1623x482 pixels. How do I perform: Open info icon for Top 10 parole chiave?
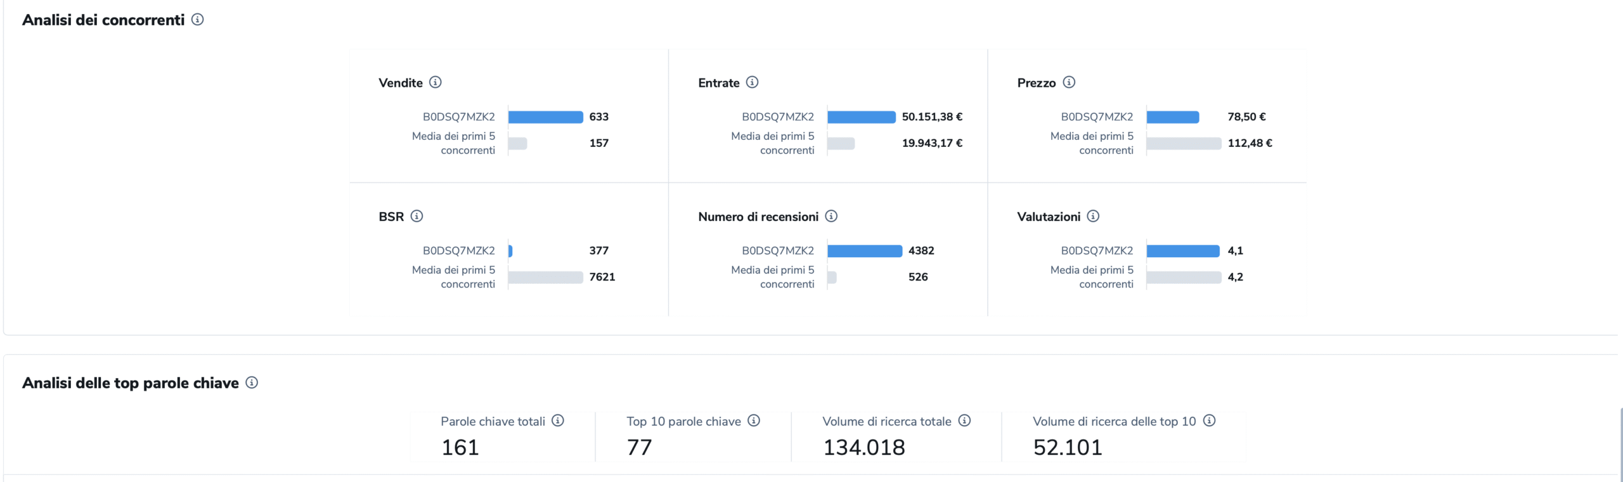click(x=754, y=421)
